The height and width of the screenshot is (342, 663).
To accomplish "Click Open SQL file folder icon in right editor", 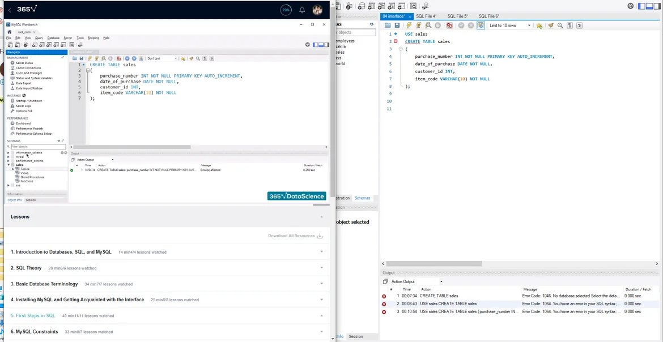I will [x=388, y=25].
